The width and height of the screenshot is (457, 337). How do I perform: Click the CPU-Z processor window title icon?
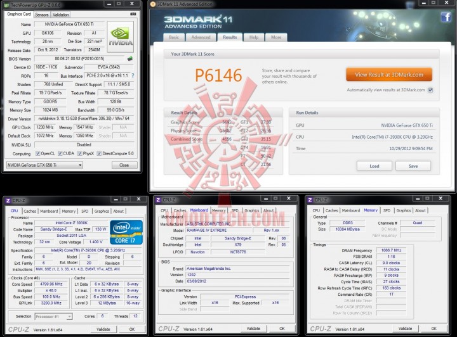(8, 200)
